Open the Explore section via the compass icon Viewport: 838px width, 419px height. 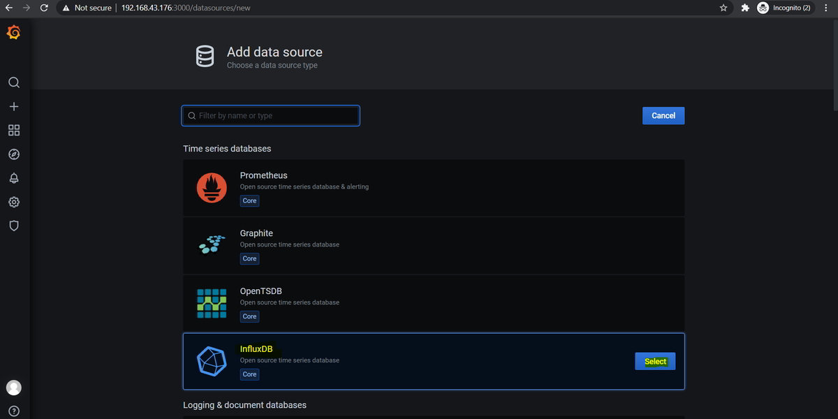[14, 154]
